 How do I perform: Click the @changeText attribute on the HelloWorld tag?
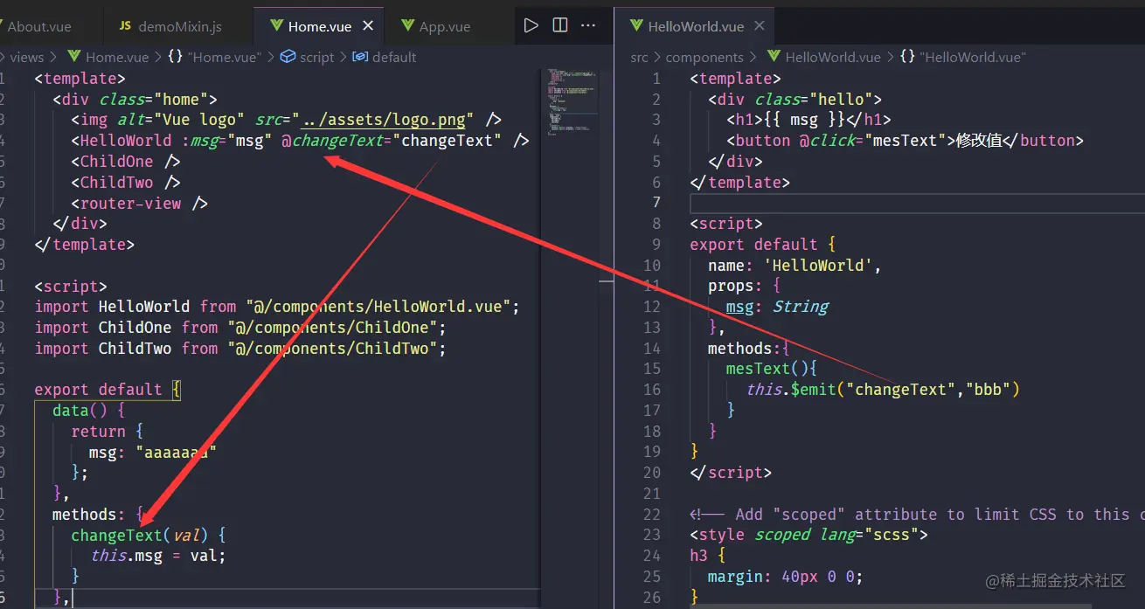click(391, 141)
